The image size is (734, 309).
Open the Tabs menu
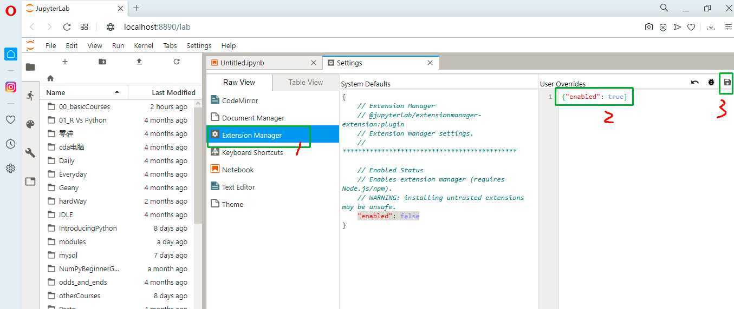tap(170, 45)
